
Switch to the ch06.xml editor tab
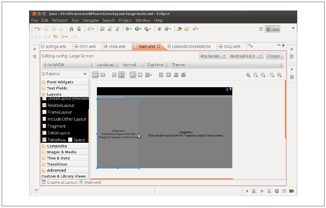coord(117,47)
